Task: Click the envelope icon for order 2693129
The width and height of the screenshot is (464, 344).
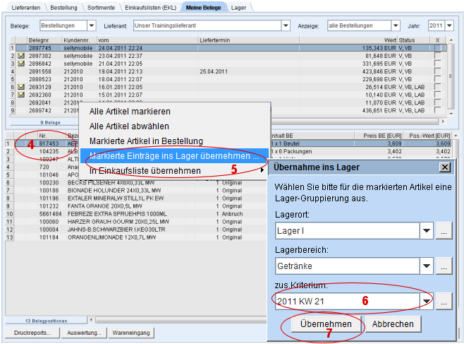Action: [x=21, y=87]
